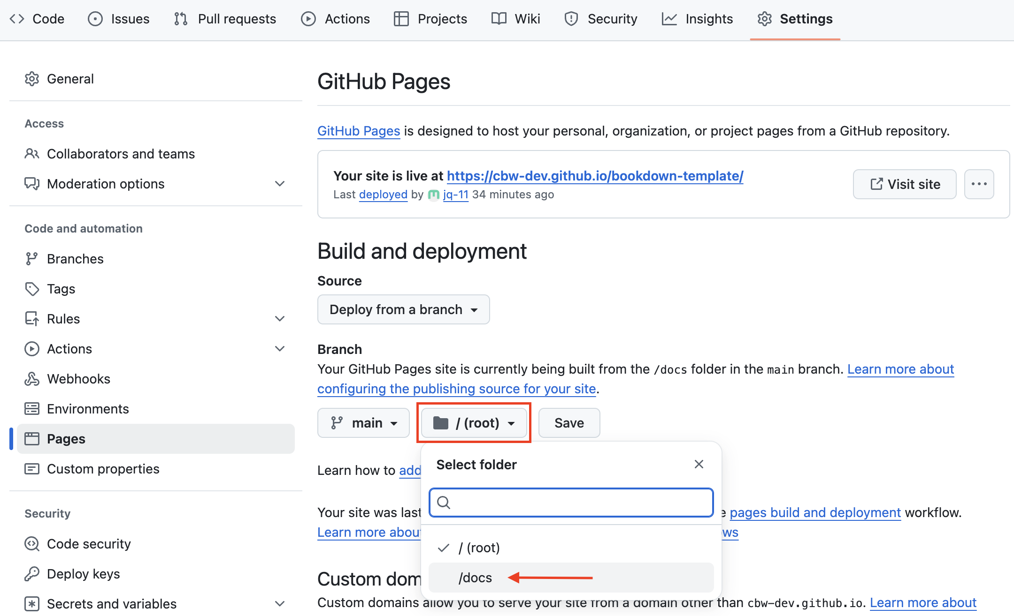Click jq-11 user avatar icon
1014x616 pixels.
(434, 195)
